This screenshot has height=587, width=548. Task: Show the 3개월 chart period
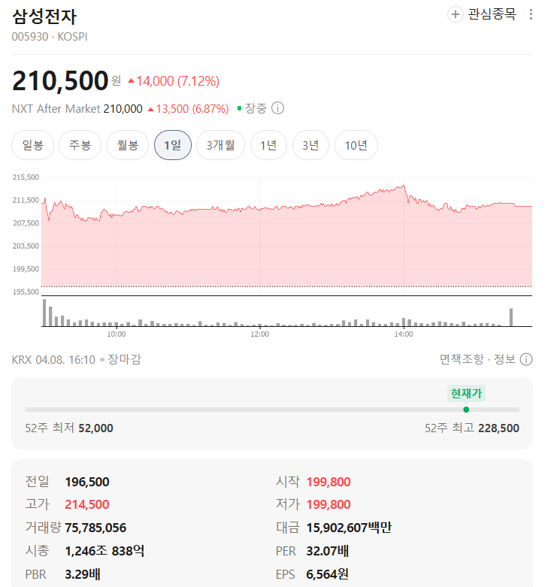point(221,145)
